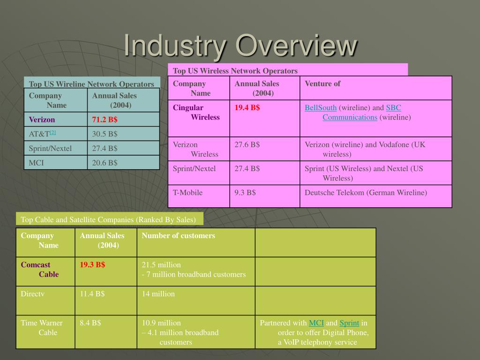The width and height of the screenshot is (480, 360).
Task: Click Sprint (US Wireless) and Nextel text
Action: 364,173
